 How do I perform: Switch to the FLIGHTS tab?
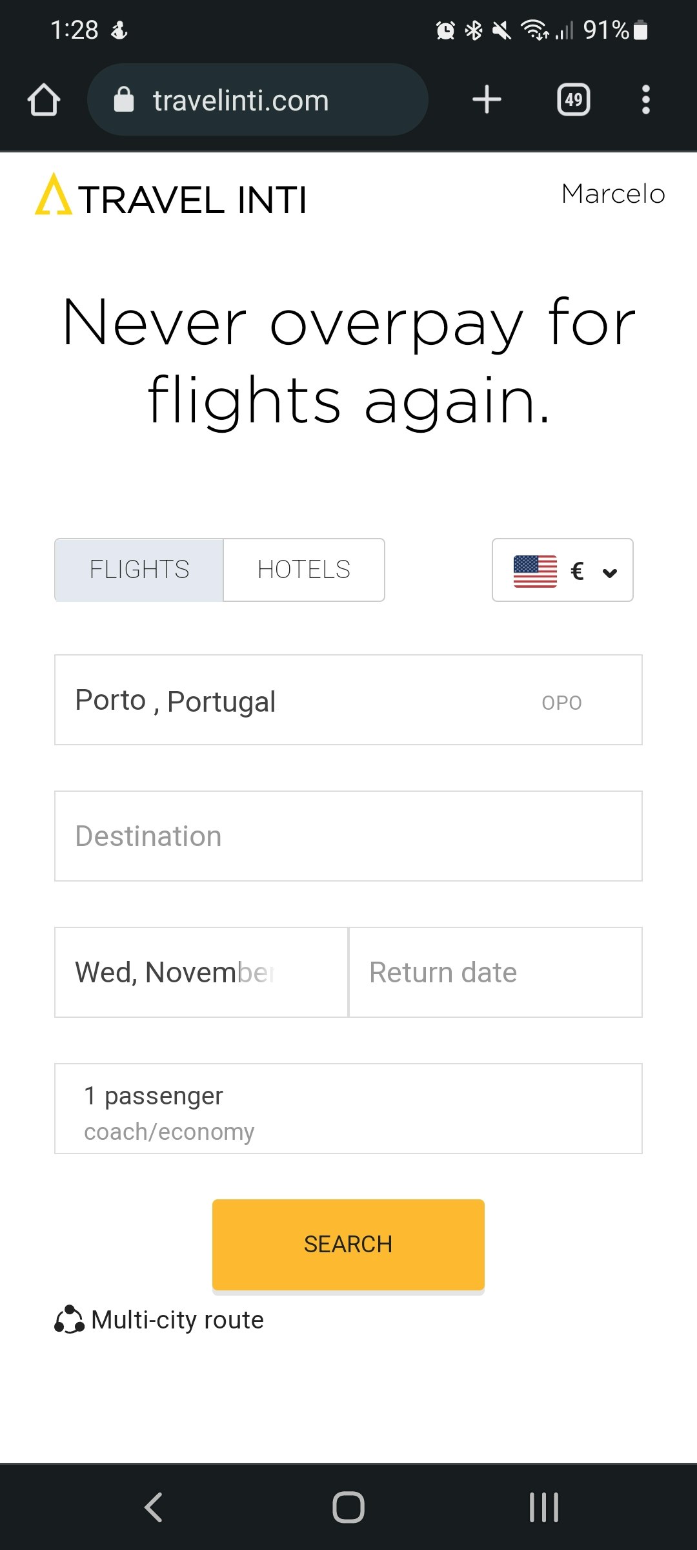(139, 570)
